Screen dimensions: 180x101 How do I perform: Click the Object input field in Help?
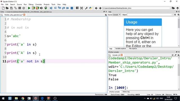coord(150,15)
